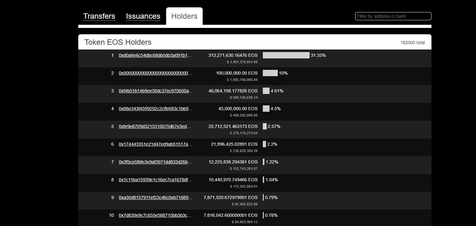Open holder address starting 0xf4b51b14b9ee
Viewport: 476px width, 226px height.
pyautogui.click(x=155, y=91)
